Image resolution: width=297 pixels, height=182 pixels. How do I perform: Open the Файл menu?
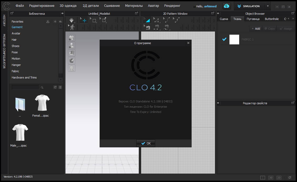coord(20,6)
